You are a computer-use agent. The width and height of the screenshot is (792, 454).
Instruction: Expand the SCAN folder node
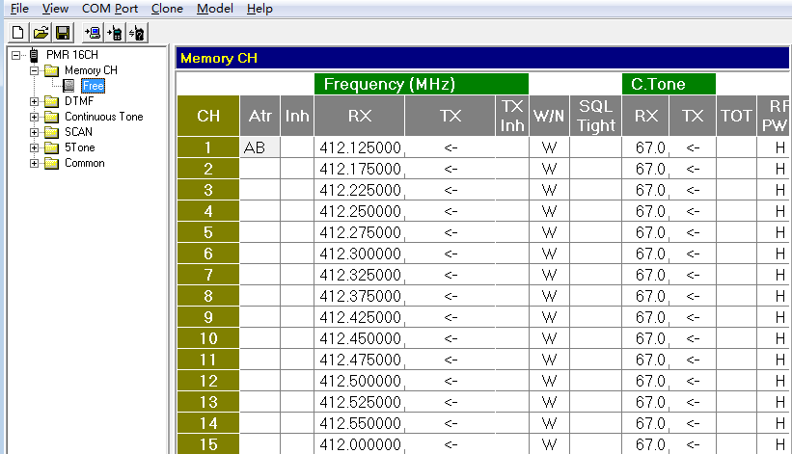pyautogui.click(x=35, y=132)
